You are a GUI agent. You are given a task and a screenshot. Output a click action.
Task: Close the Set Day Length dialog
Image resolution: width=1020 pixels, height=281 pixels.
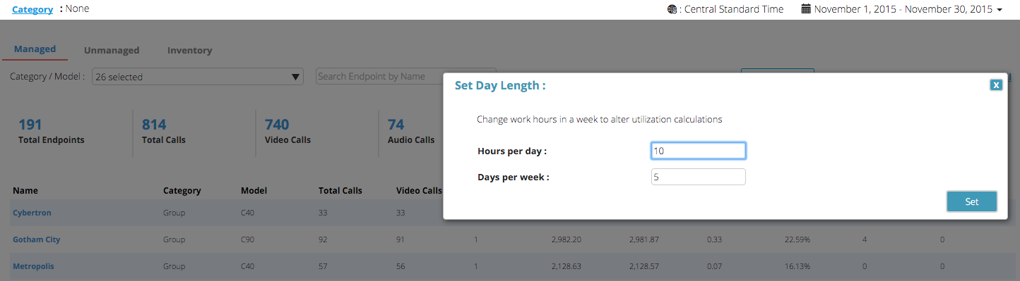tap(996, 85)
